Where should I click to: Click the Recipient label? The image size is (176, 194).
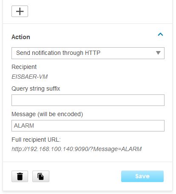click(24, 67)
